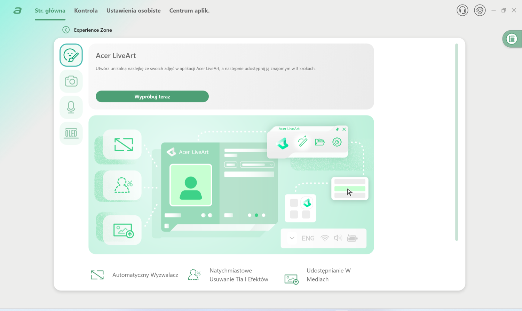
Task: Click the Acer logo icon
Action: click(x=17, y=11)
